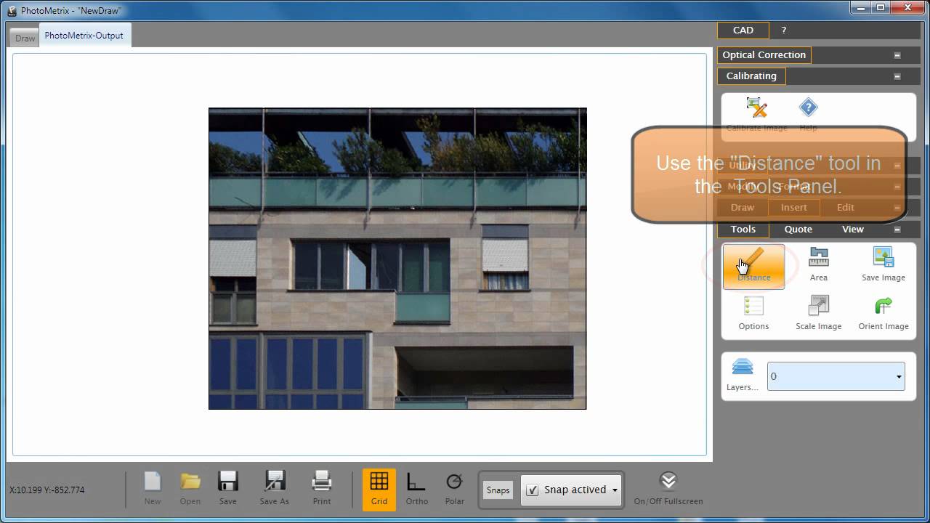Uncheck the Snap actived checkbox

pyautogui.click(x=532, y=490)
